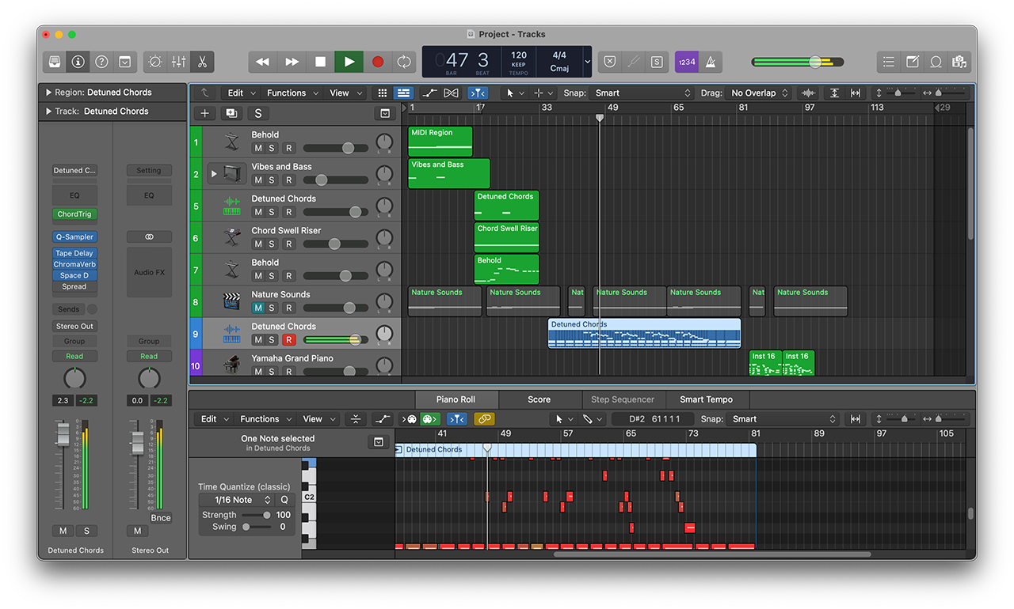Switch to the Score tab

click(539, 399)
